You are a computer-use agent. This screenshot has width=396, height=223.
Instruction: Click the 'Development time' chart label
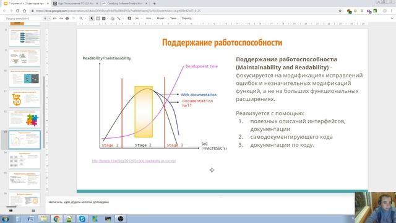202,66
